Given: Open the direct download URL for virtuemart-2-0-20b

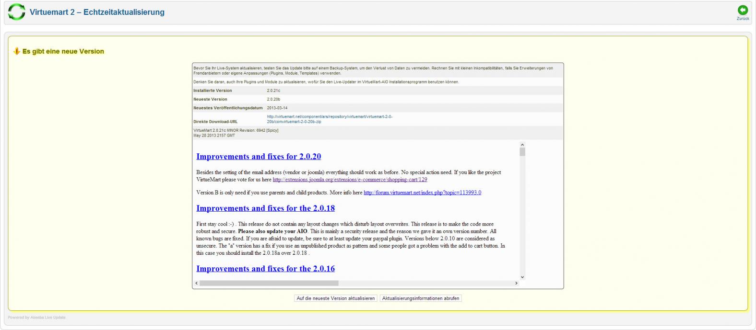Looking at the screenshot, I should [x=330, y=119].
